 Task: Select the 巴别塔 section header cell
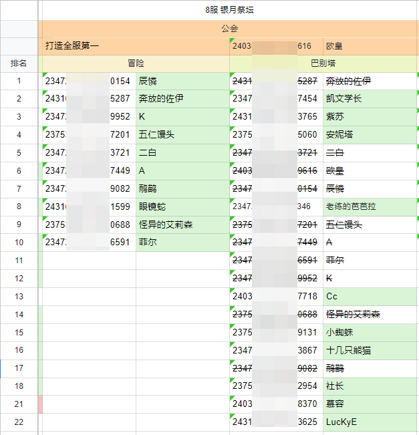coord(323,63)
